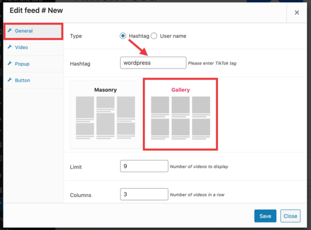The height and width of the screenshot is (230, 311).
Task: Focus the Limit number field
Action: coord(144,166)
